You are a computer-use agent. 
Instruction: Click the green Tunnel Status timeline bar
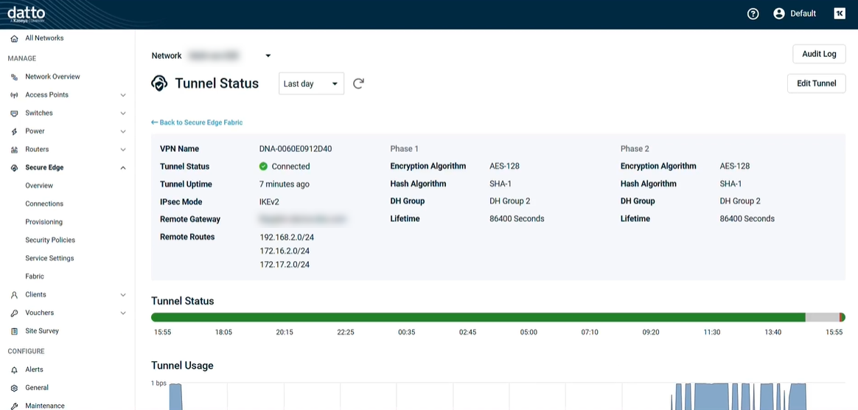[478, 318]
